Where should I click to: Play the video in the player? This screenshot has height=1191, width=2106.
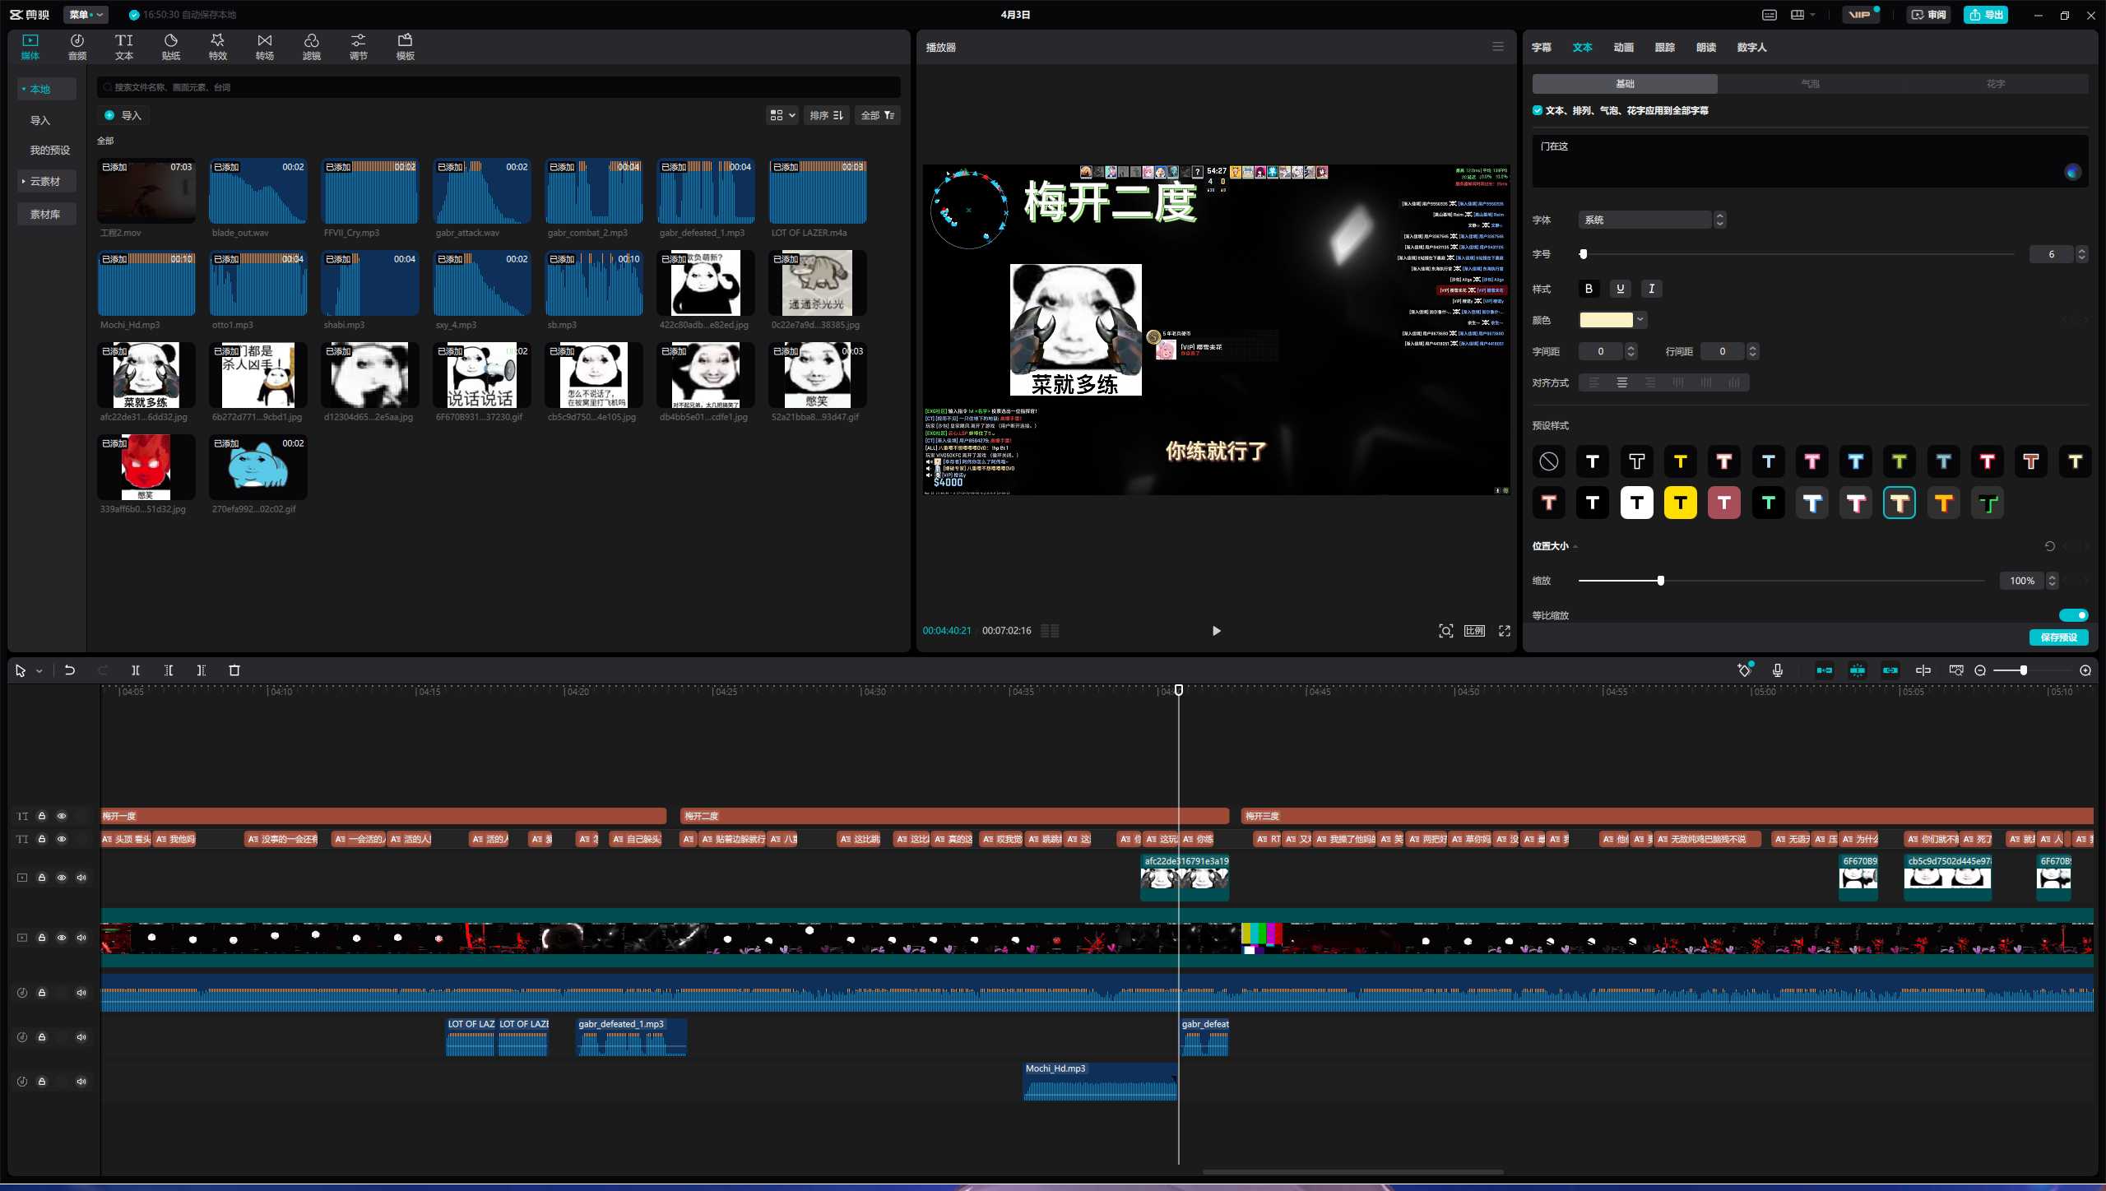click(1216, 631)
